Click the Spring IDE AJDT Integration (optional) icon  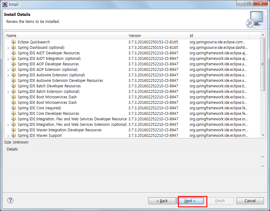pos(14,58)
